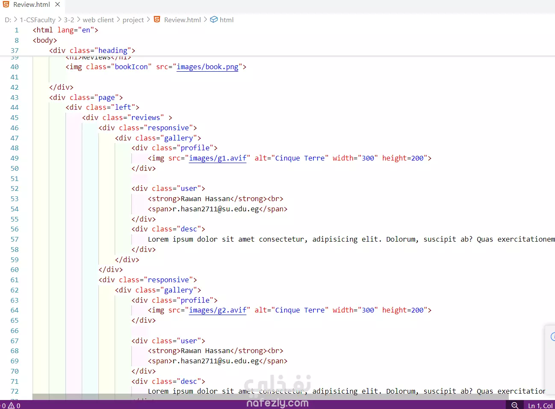Click the bookIcon class name on line 40
The width and height of the screenshot is (555, 409).
[x=131, y=67]
